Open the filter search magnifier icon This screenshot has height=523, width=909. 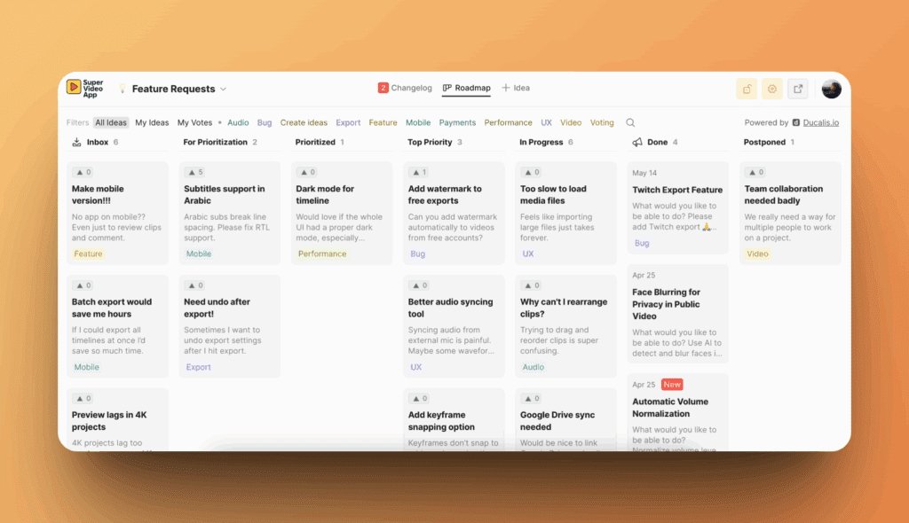pos(630,123)
